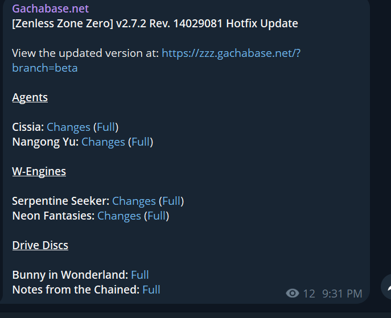Open Neon Fantasies Changes link
The width and height of the screenshot is (391, 318).
point(119,216)
